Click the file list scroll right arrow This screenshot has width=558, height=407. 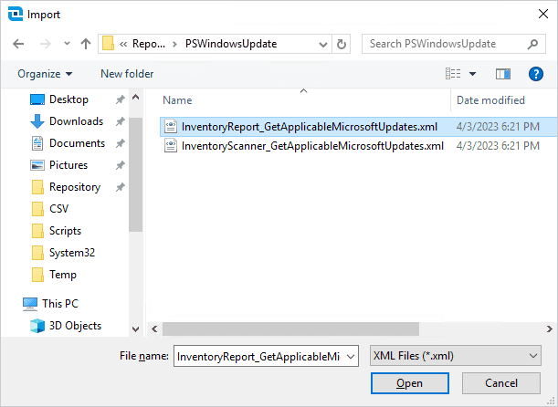pos(550,329)
